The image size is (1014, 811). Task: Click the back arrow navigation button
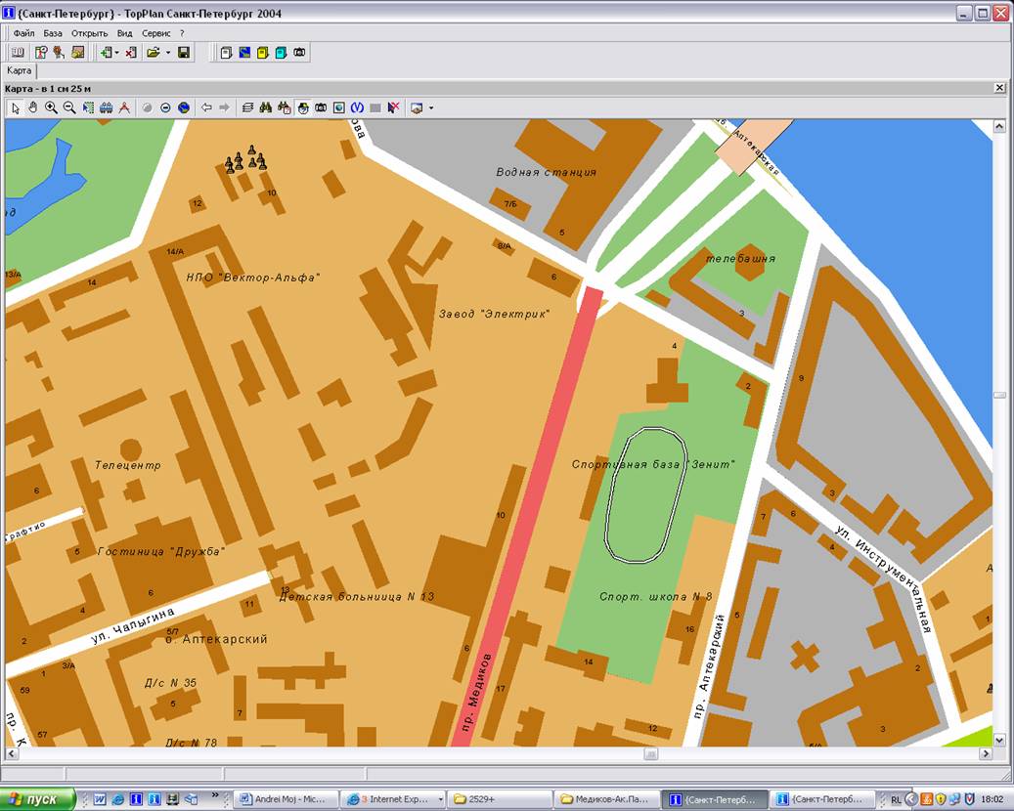pyautogui.click(x=206, y=107)
